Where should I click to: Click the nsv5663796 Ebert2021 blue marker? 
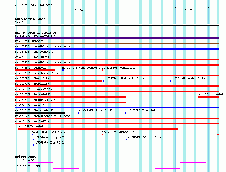pyautogui.click(x=126, y=113)
